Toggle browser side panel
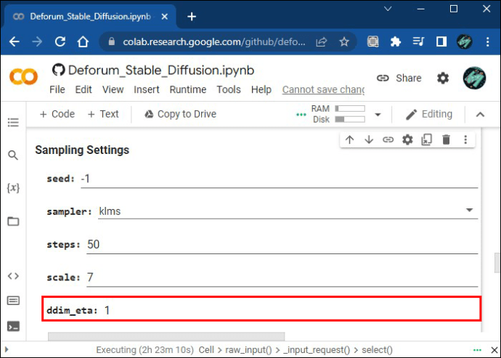 pos(441,41)
